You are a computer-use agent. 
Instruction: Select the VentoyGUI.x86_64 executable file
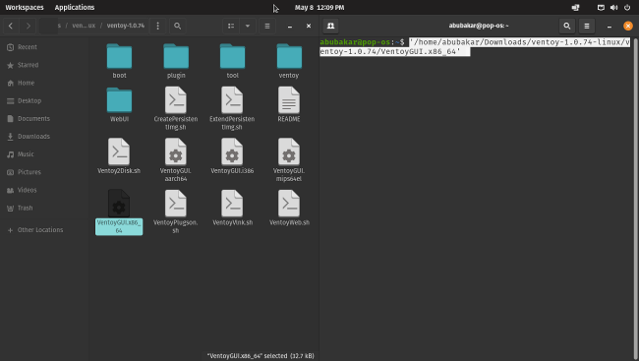119,212
